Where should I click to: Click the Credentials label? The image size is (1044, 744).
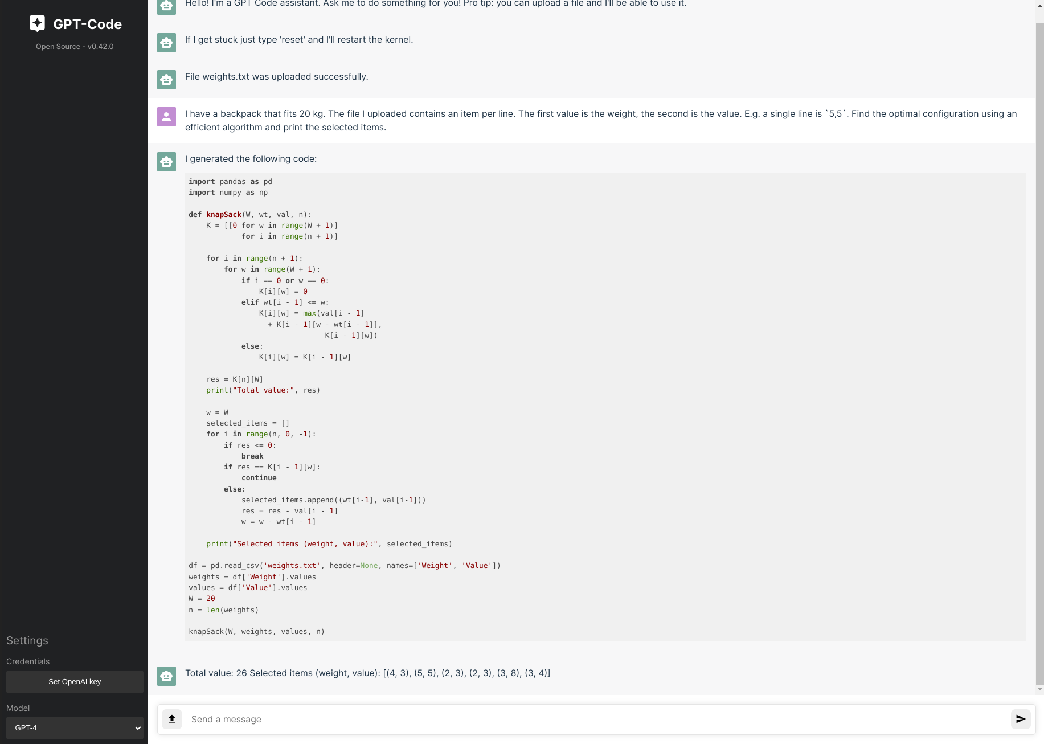click(x=28, y=661)
